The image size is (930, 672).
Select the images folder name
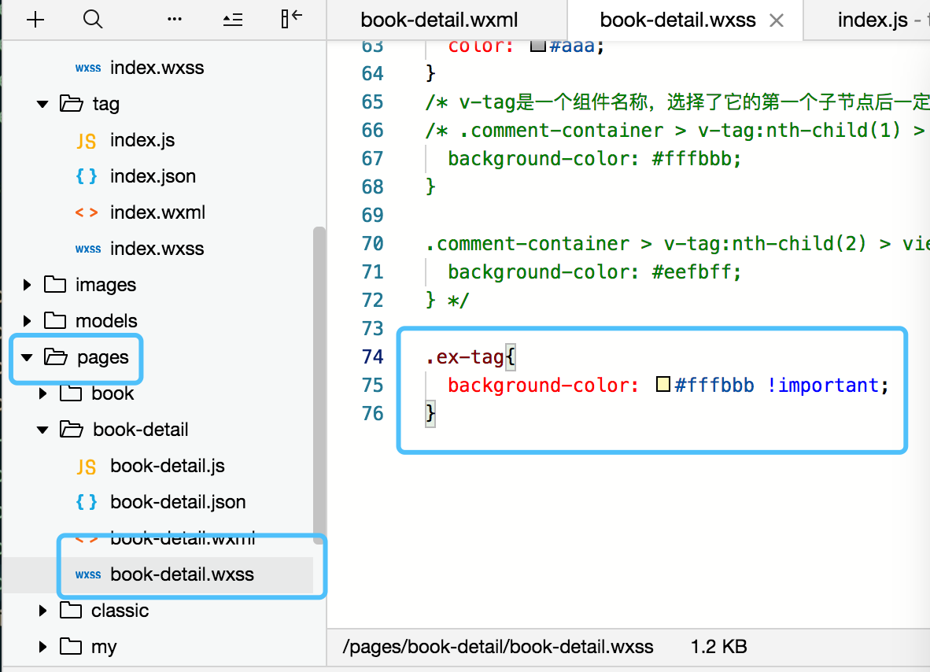[105, 285]
